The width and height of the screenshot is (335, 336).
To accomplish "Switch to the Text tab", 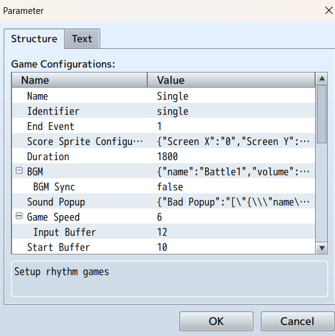I will [x=82, y=39].
